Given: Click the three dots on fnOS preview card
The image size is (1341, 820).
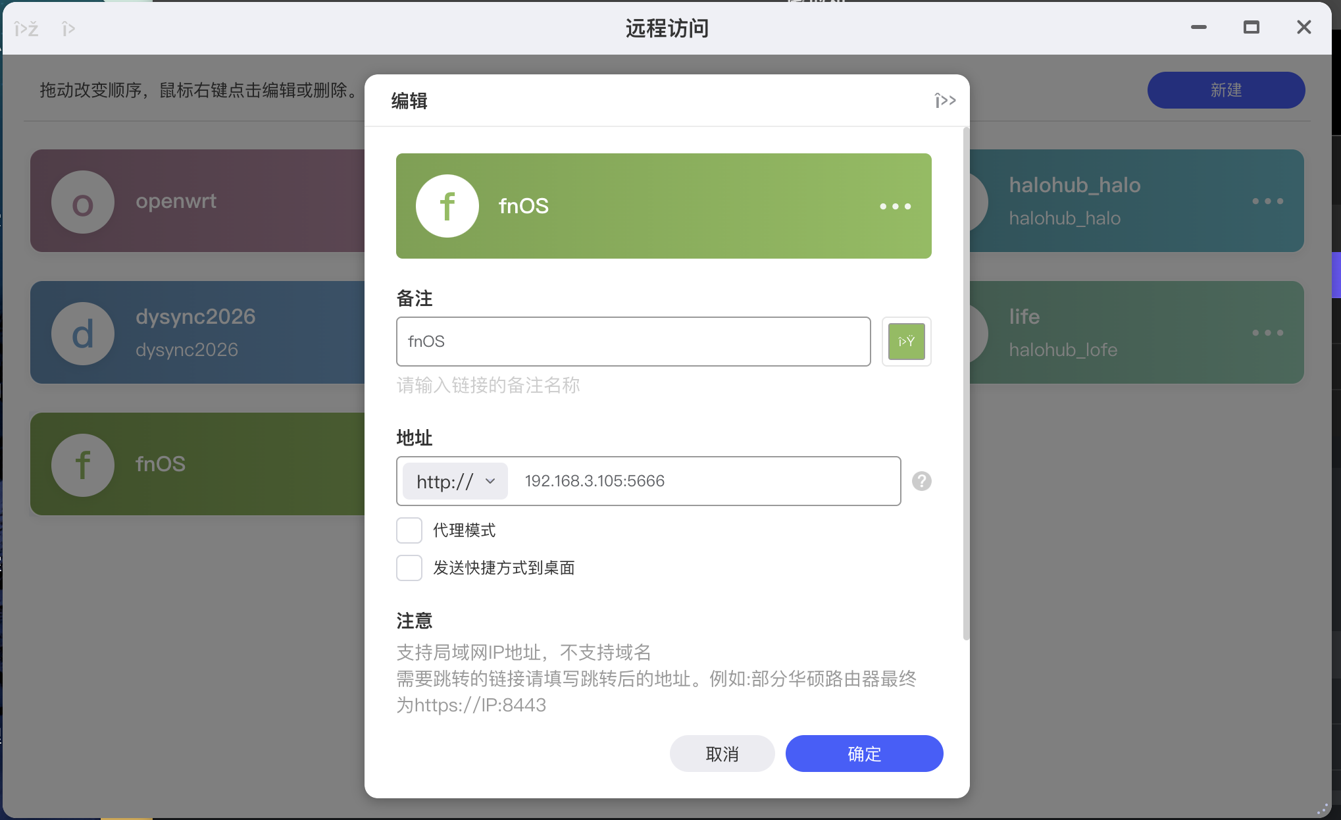Looking at the screenshot, I should coord(895,207).
